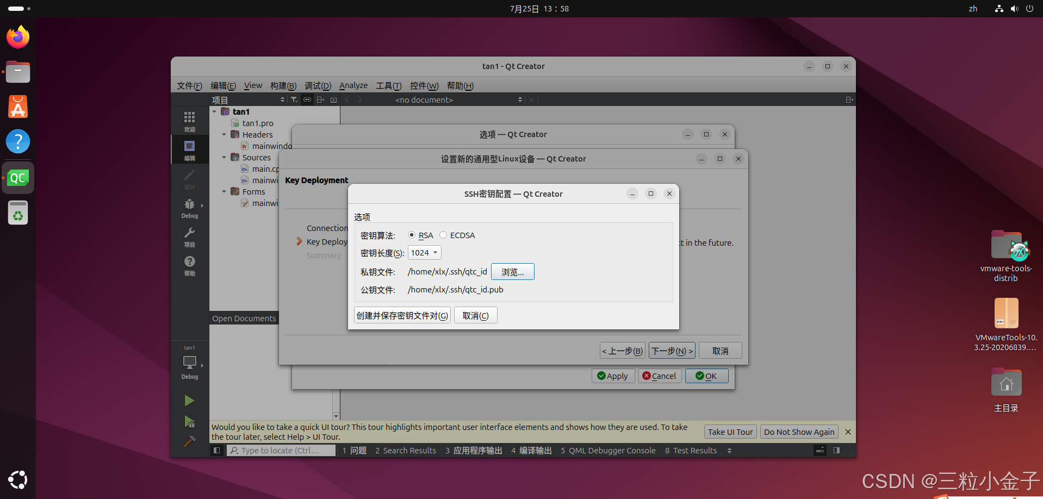Open the Welcome mode in Qt Creator sidebar

click(x=189, y=121)
